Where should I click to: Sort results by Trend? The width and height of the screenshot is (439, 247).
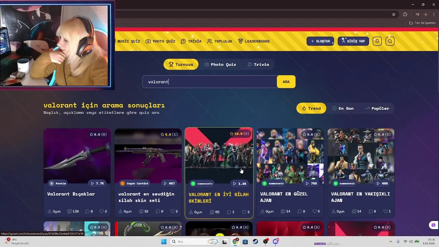click(x=311, y=108)
